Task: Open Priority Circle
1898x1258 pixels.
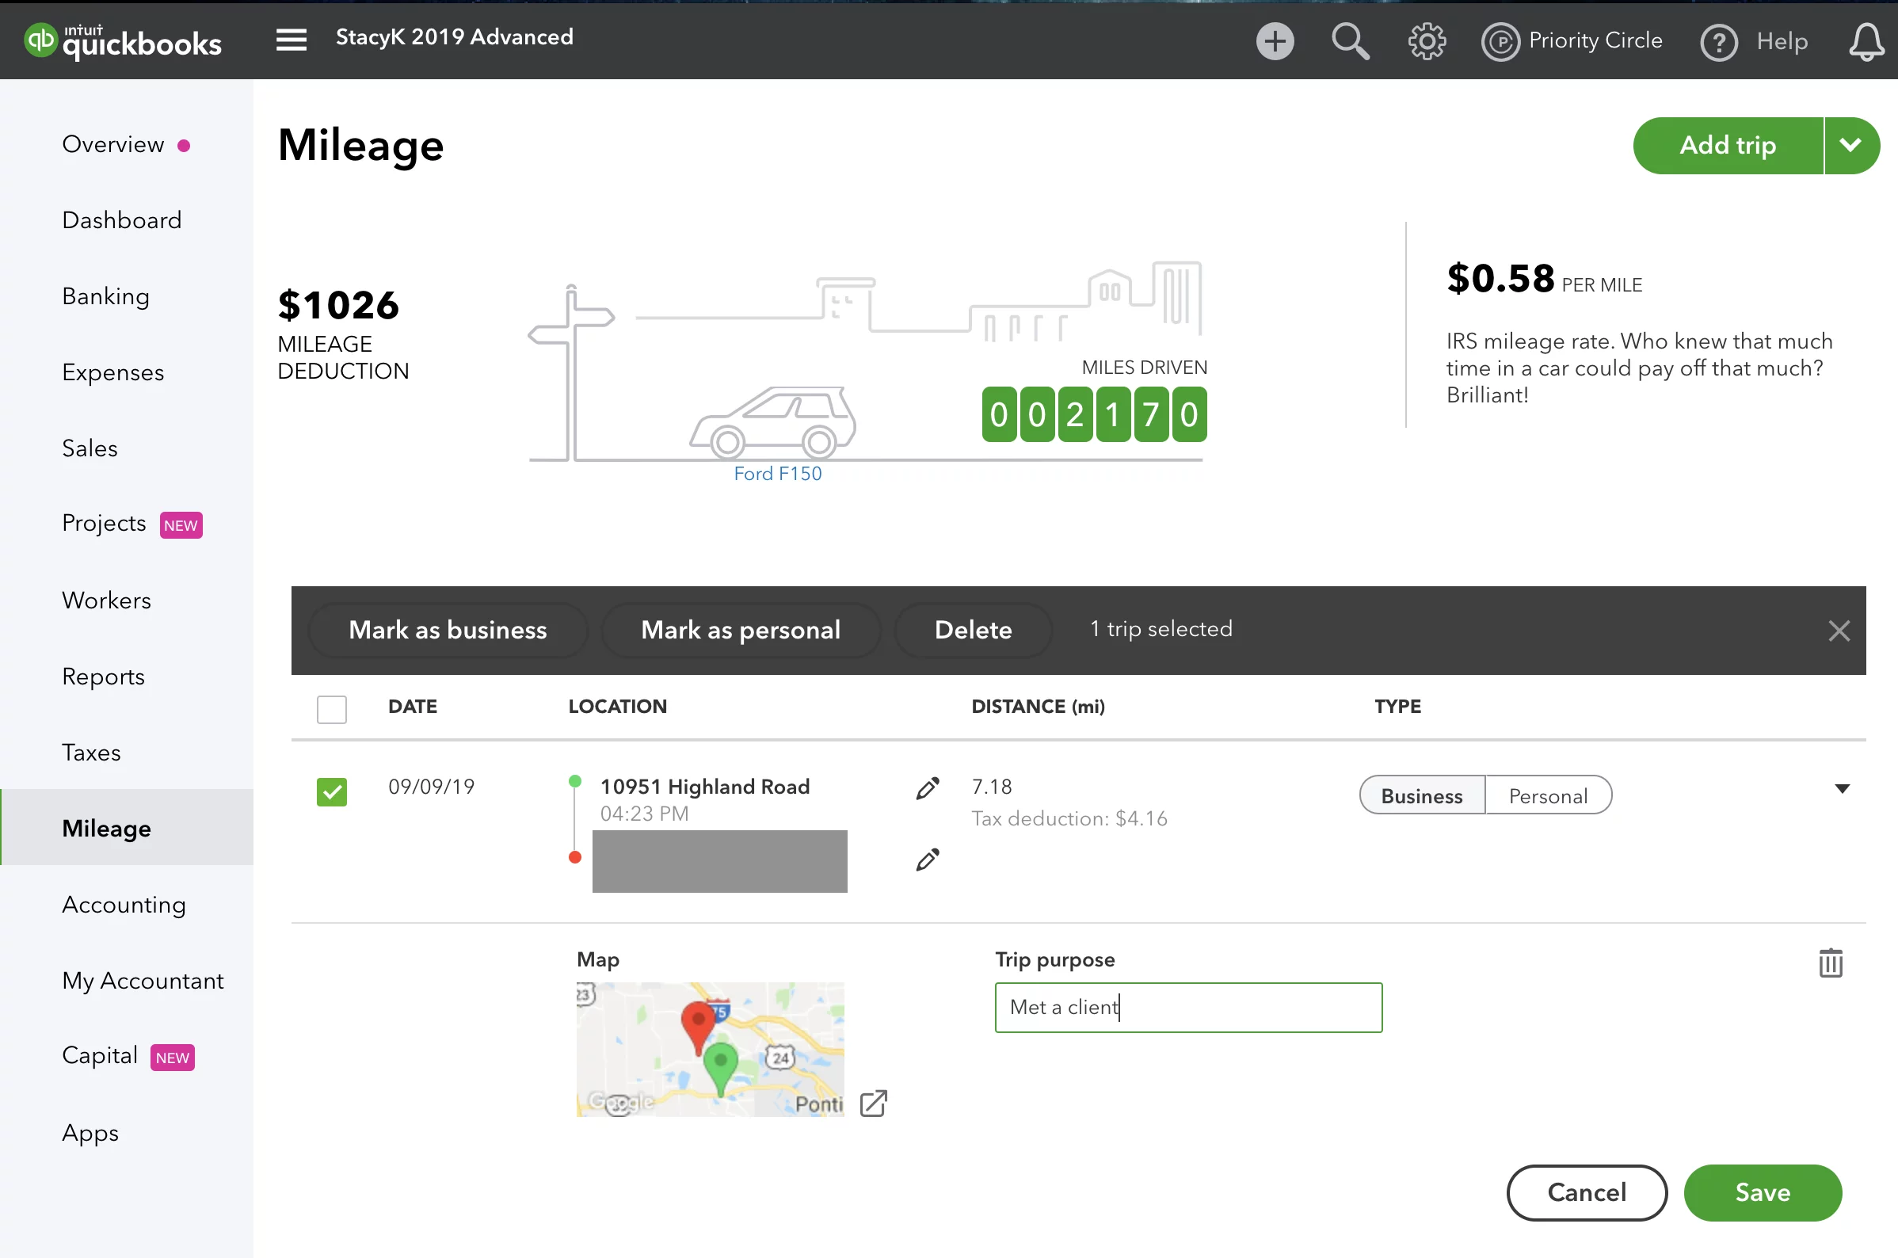Action: pos(1571,41)
